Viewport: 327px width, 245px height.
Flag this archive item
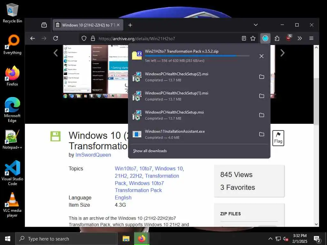(x=278, y=138)
